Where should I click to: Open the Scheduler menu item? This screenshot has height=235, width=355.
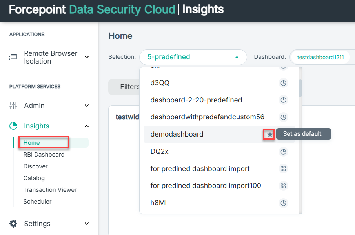point(37,202)
